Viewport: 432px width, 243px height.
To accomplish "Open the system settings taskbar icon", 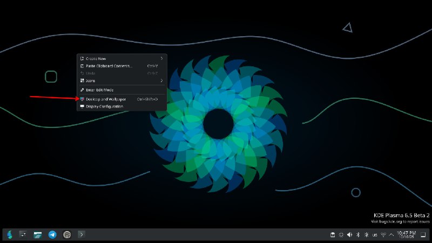I will 23,234.
